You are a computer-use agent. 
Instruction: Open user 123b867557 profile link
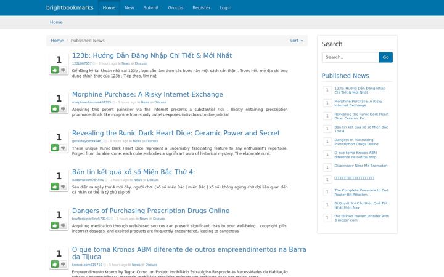coord(82,63)
